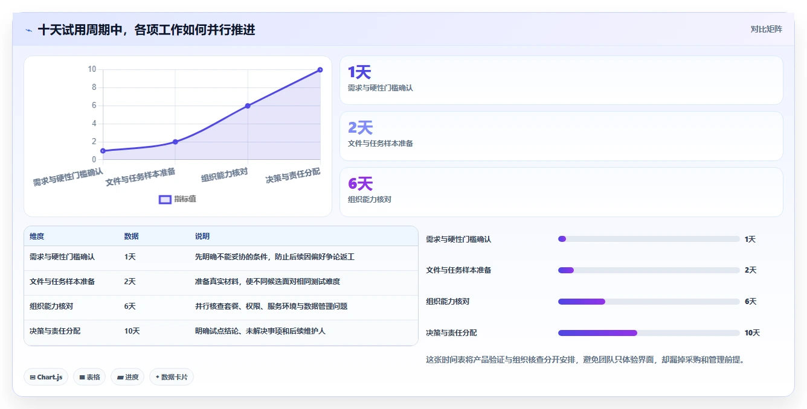Click description 先明确不能妥协的条件

pos(275,257)
